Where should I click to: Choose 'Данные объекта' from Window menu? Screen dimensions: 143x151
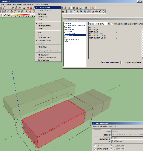(48, 10)
